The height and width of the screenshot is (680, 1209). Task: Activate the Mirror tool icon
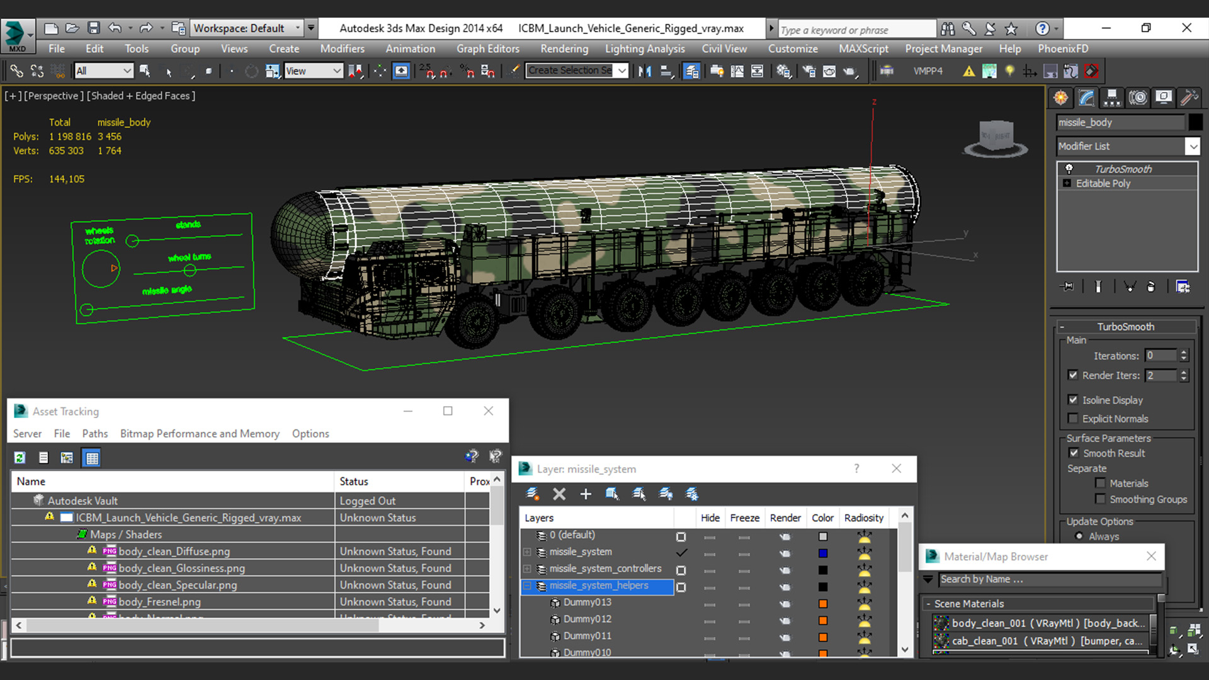click(x=644, y=71)
